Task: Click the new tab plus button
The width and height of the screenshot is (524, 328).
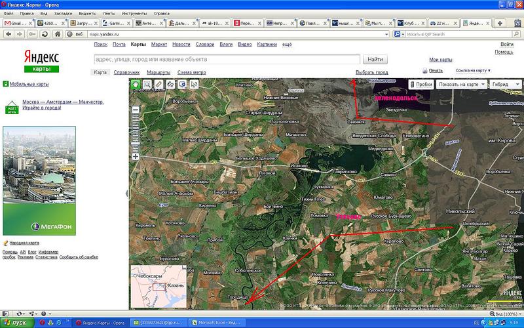Action: point(500,23)
